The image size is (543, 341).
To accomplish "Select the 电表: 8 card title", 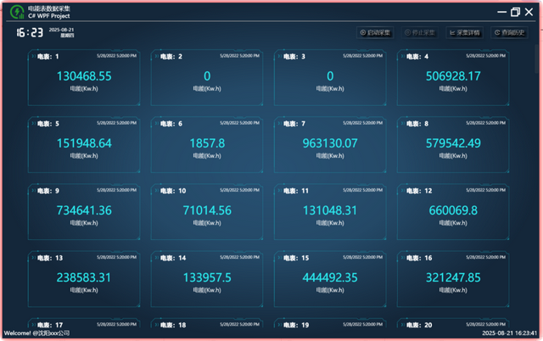I will pyautogui.click(x=417, y=124).
